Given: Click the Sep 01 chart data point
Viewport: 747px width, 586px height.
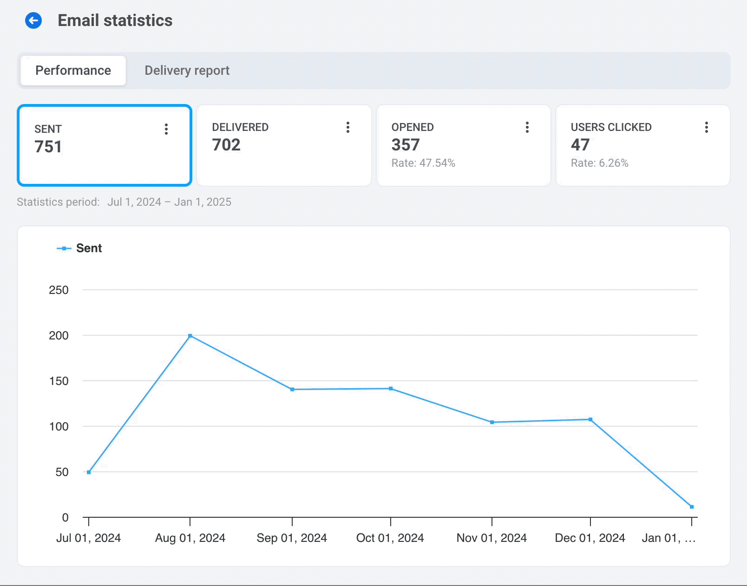Looking at the screenshot, I should click(292, 390).
